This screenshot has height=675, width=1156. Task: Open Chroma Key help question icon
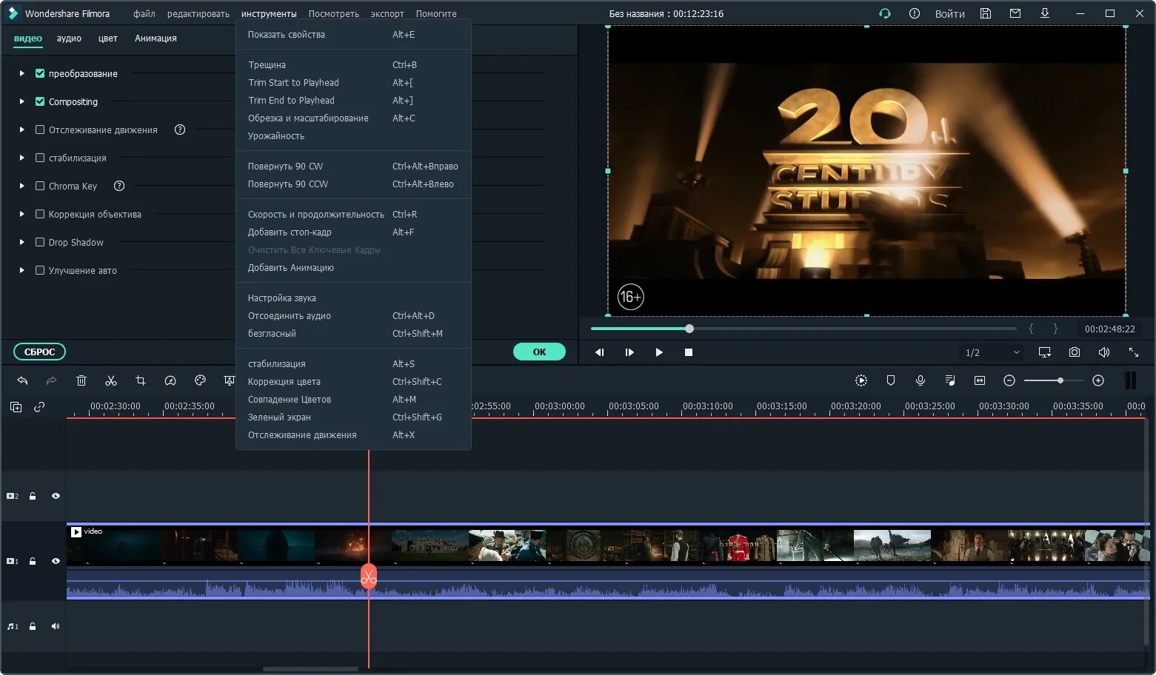[x=119, y=186]
